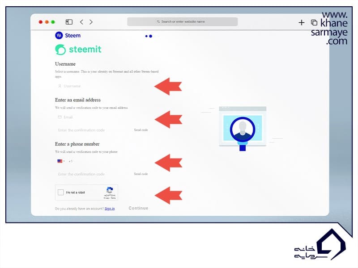This screenshot has width=358, height=268.
Task: Send code to the phone number
Action: [141, 174]
